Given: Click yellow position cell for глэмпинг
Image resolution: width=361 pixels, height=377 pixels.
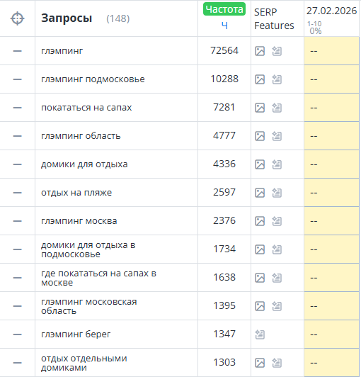Looking at the screenshot, I should [x=331, y=51].
